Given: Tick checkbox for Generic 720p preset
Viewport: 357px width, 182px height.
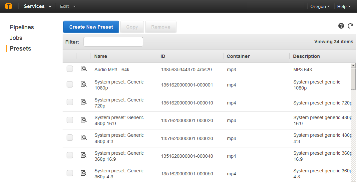Looking at the screenshot, I should pos(70,102).
